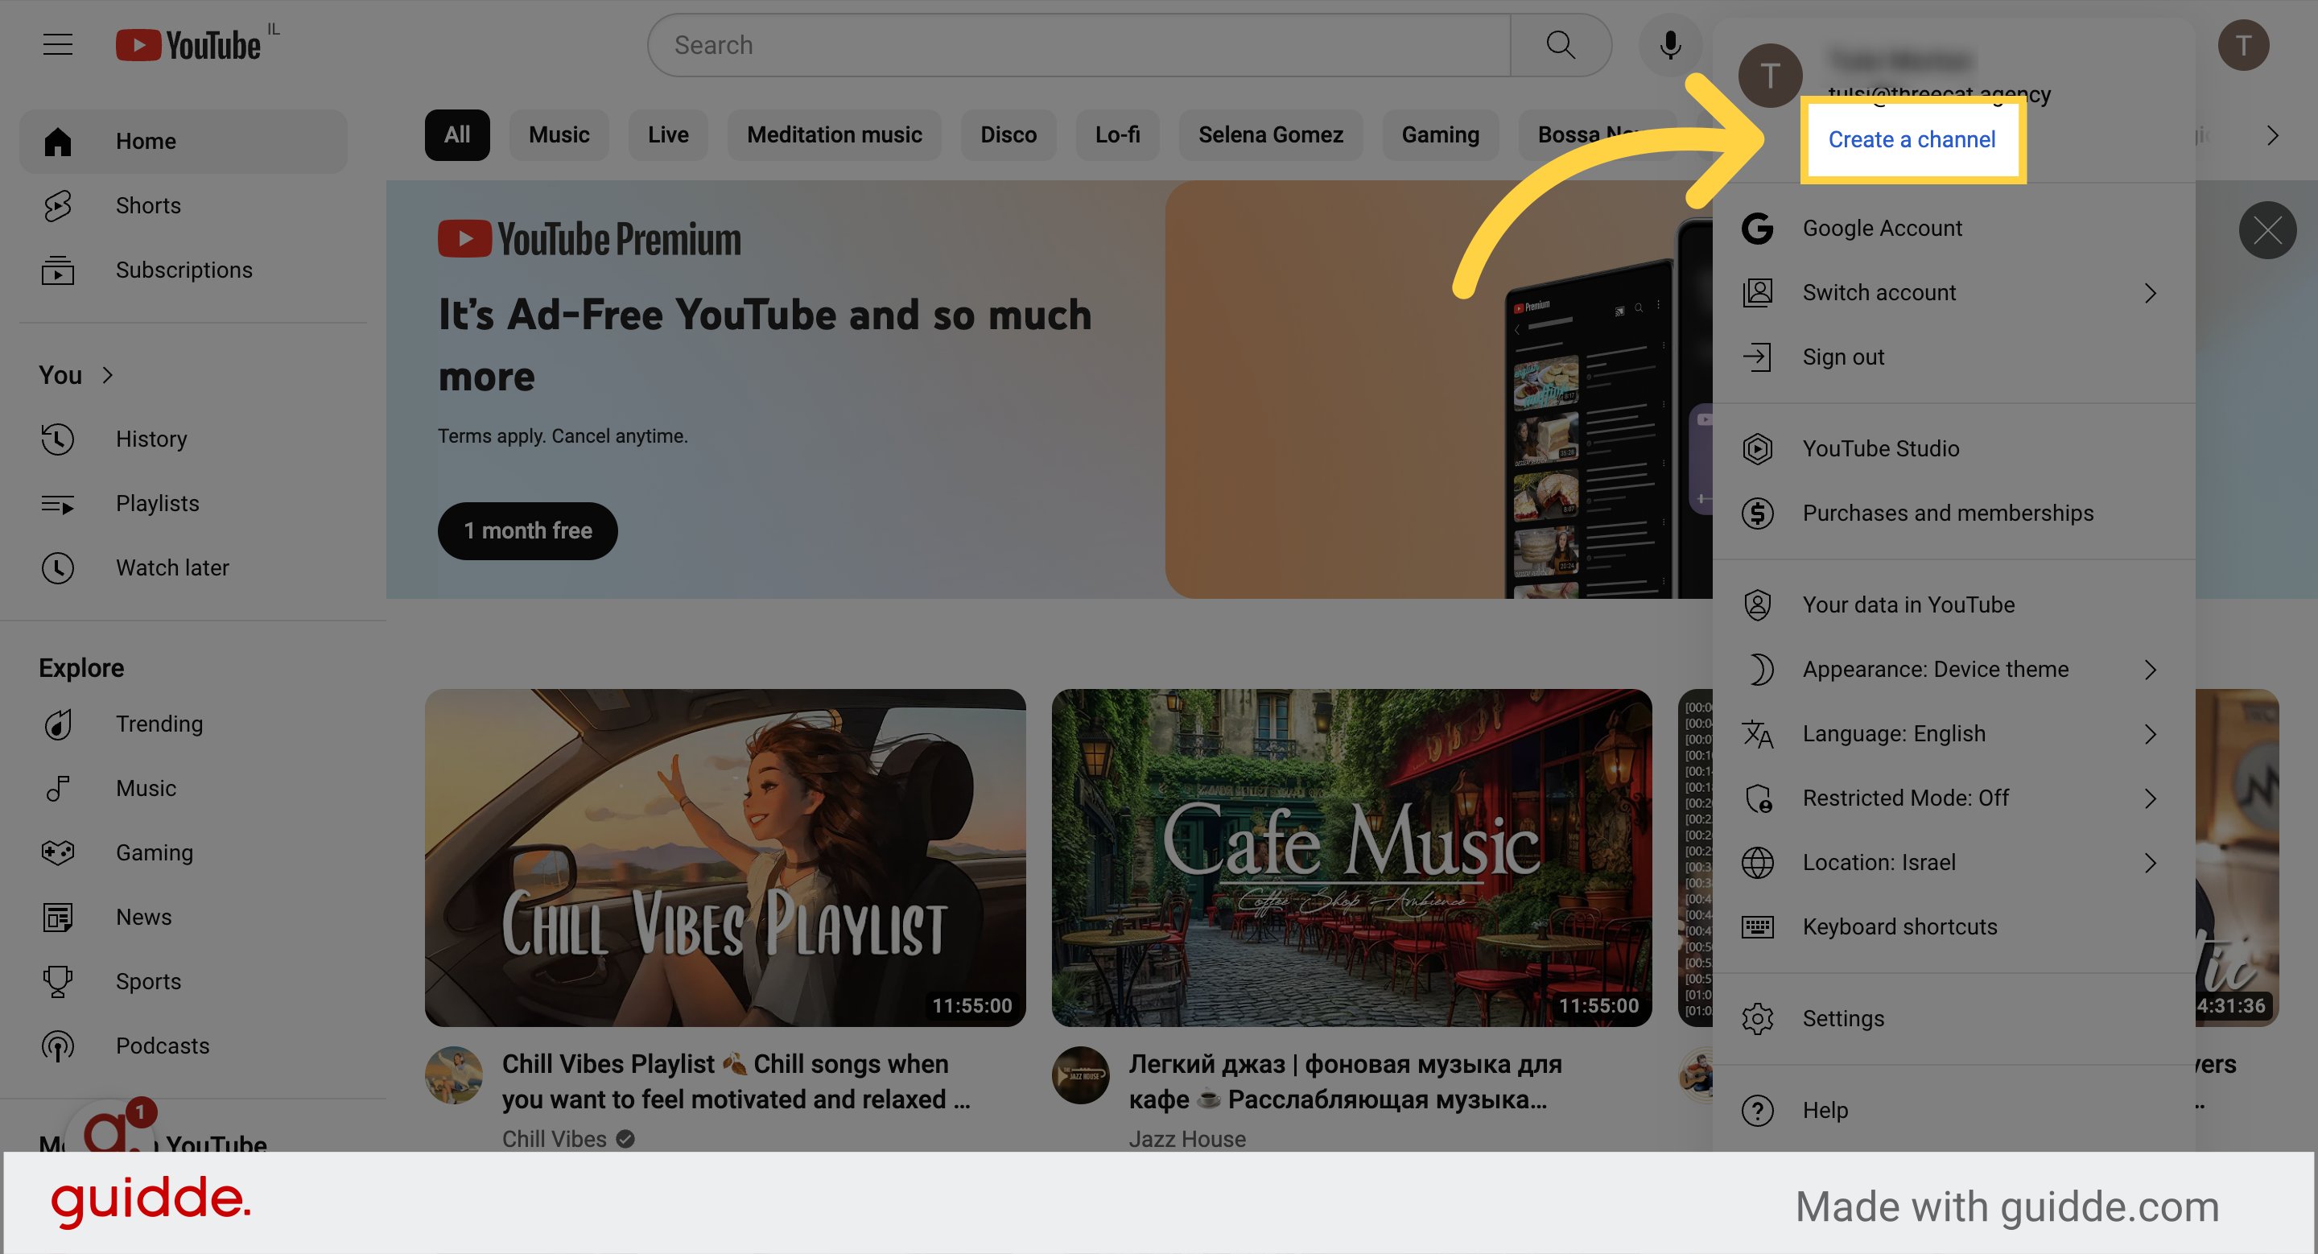Expand Language: English submenu

click(1953, 734)
